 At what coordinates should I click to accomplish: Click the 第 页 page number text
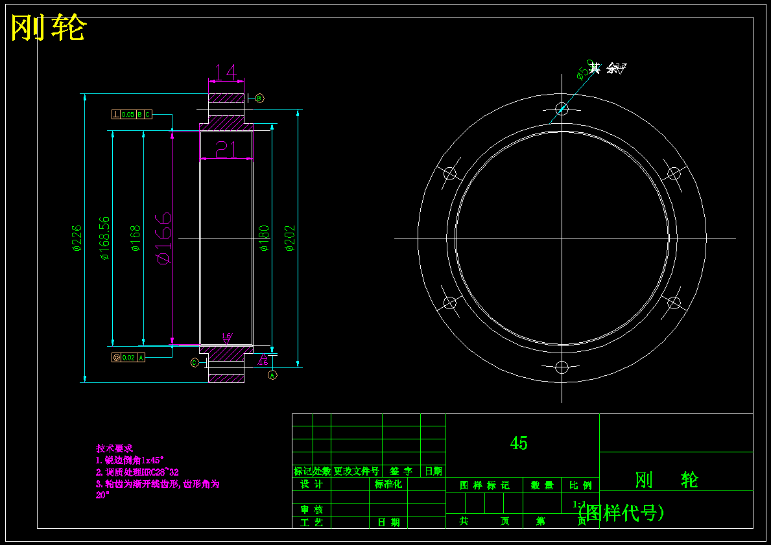pyautogui.click(x=561, y=522)
